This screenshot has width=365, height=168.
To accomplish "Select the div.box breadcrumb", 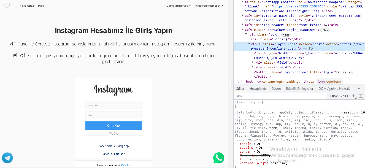I will [309, 82].
